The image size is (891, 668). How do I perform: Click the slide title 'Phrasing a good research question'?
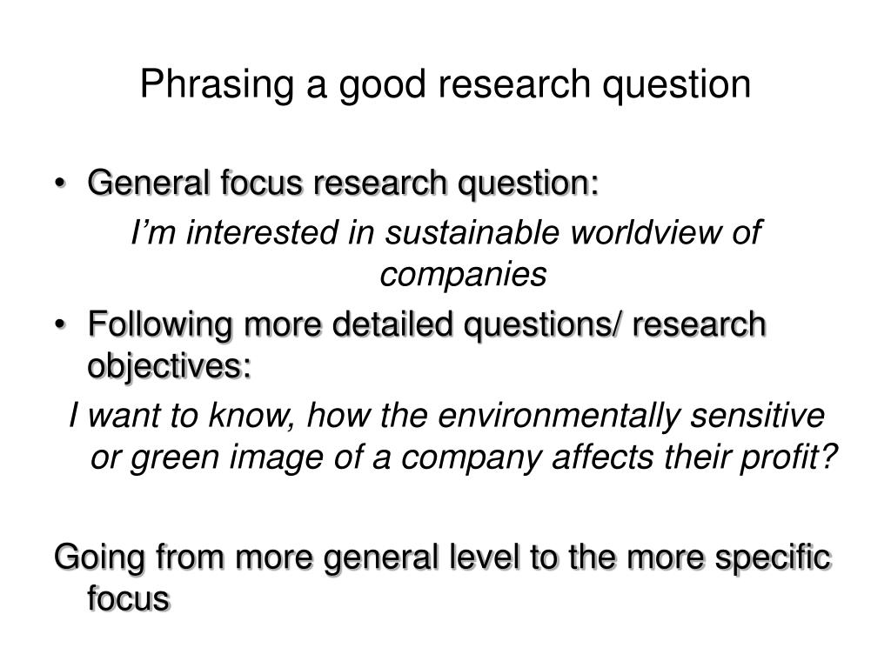[x=445, y=85]
